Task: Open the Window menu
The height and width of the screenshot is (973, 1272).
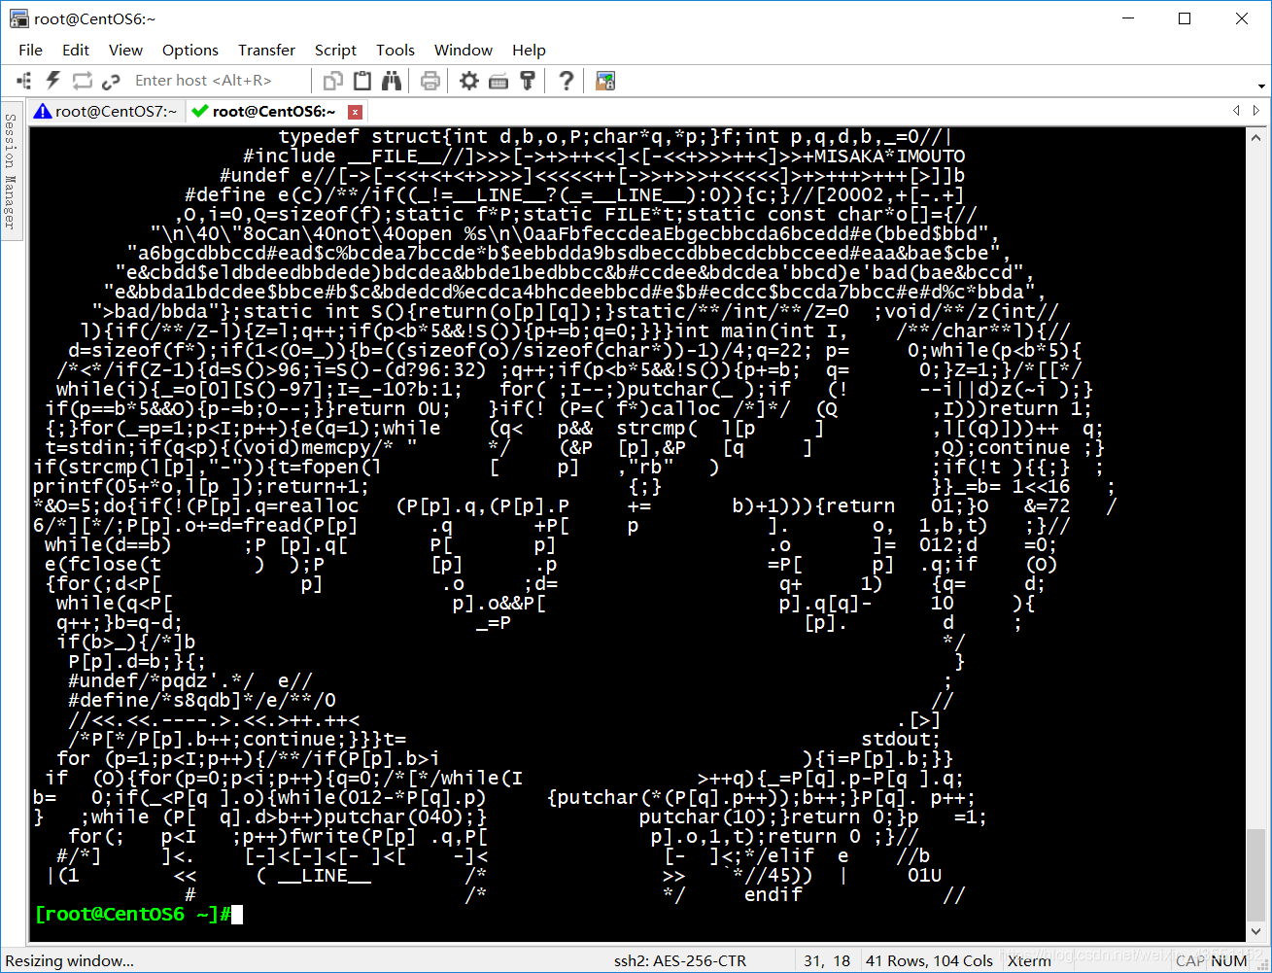Action: (464, 50)
